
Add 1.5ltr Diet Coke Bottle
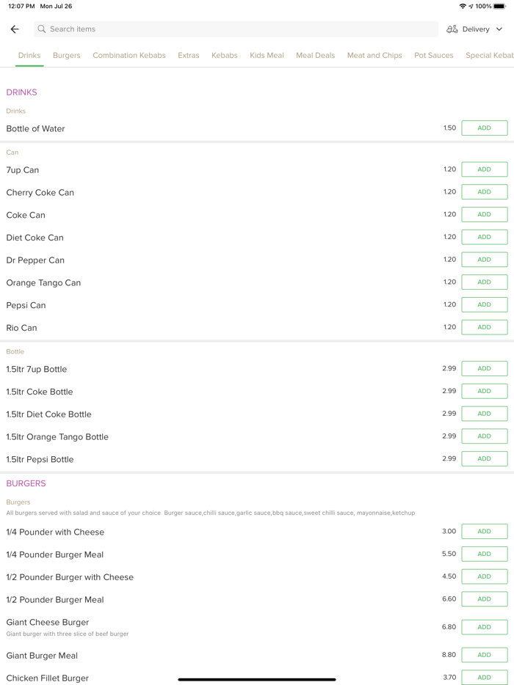tap(484, 414)
